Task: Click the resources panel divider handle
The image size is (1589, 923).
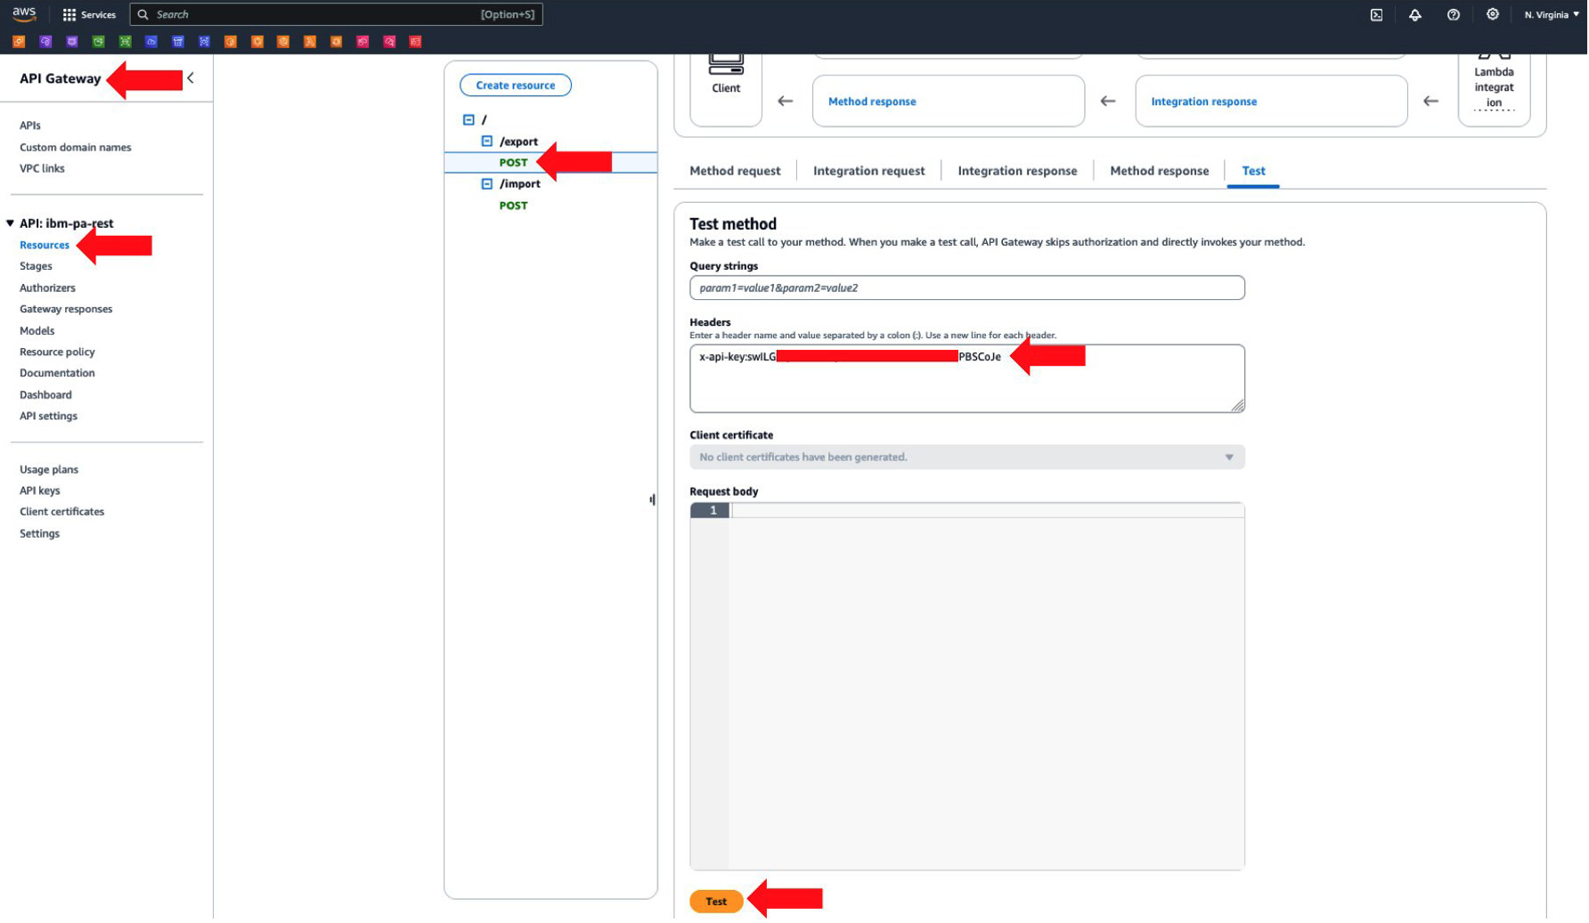Action: [653, 500]
